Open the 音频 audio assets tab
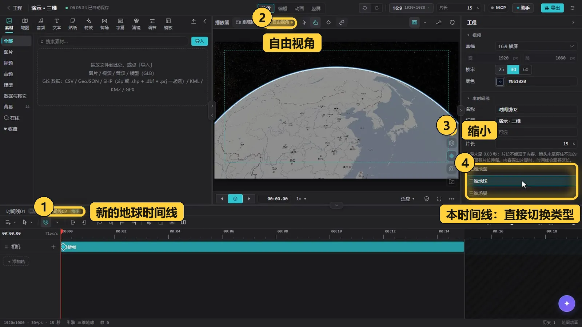This screenshot has height=327, width=582. pyautogui.click(x=41, y=24)
